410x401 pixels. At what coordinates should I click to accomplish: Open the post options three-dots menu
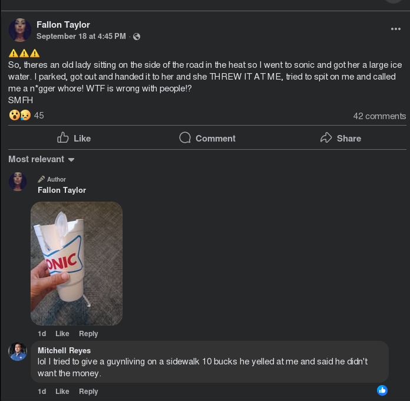(x=395, y=29)
